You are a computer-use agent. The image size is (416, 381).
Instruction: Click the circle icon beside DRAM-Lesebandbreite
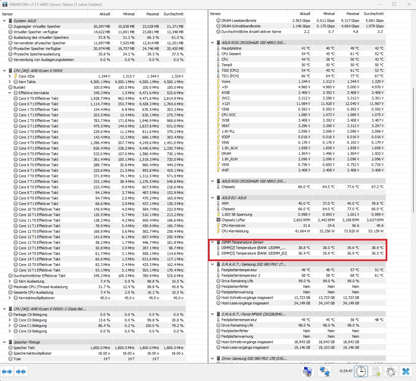point(218,21)
